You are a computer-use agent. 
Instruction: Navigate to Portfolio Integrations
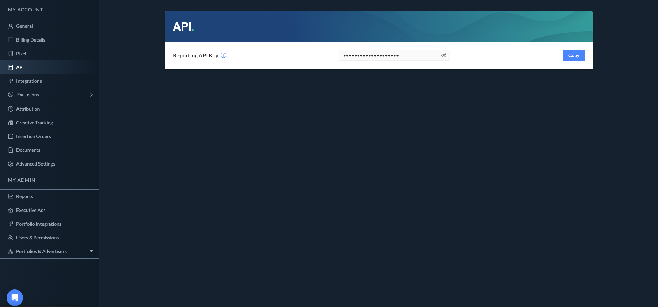pyautogui.click(x=38, y=224)
